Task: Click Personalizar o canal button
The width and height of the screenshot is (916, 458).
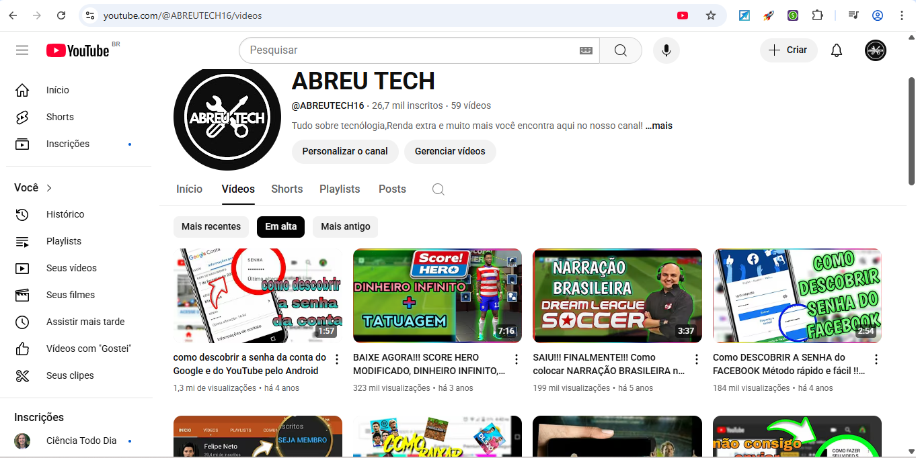Action: (345, 152)
